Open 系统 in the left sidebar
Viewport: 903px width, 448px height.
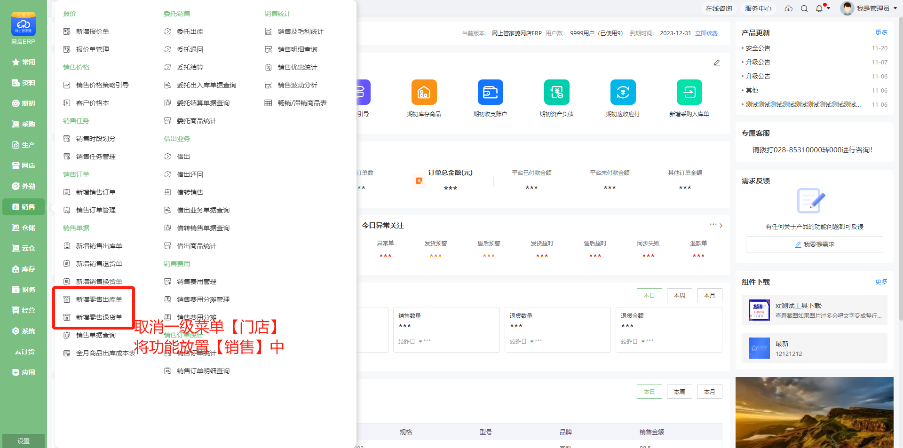click(x=24, y=331)
